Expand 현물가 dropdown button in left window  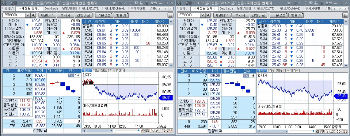tap(121, 15)
